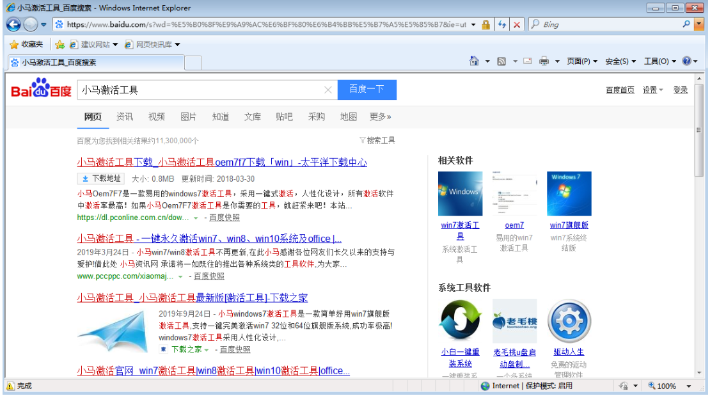710x396 pixels.
Task: Expand the zoom level 100% dropdown
Action: [689, 386]
